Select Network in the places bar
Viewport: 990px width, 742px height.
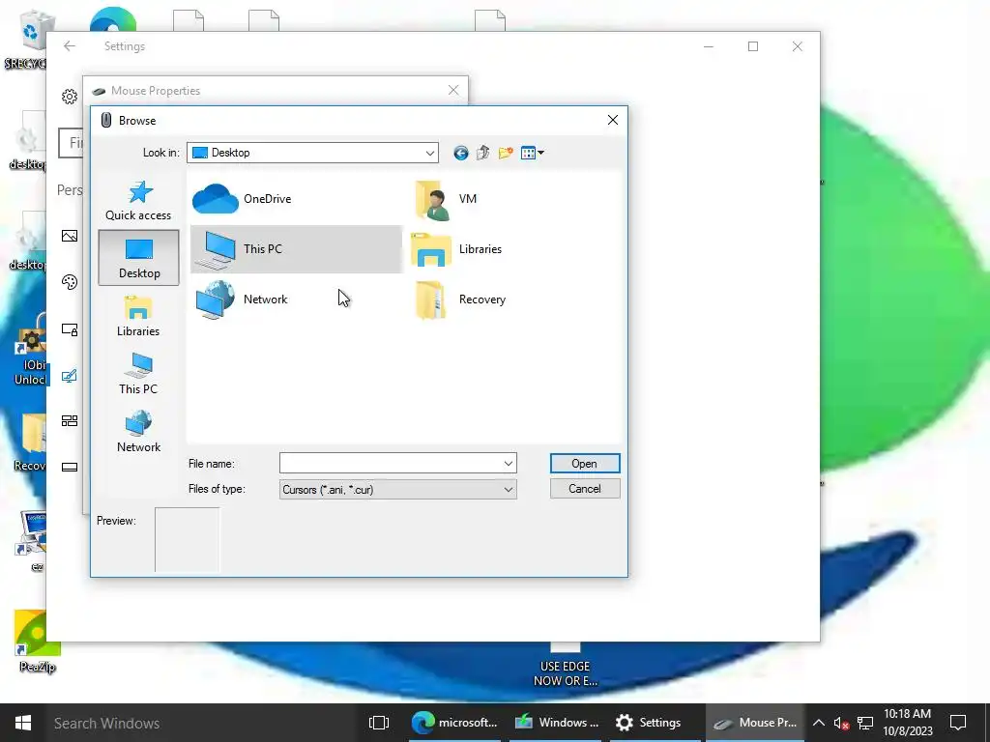[138, 432]
